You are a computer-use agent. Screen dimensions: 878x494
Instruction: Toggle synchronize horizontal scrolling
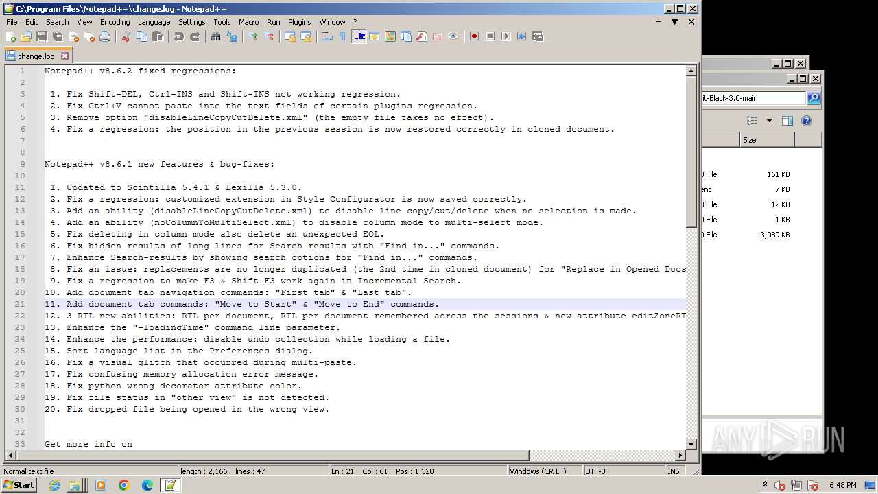(305, 36)
